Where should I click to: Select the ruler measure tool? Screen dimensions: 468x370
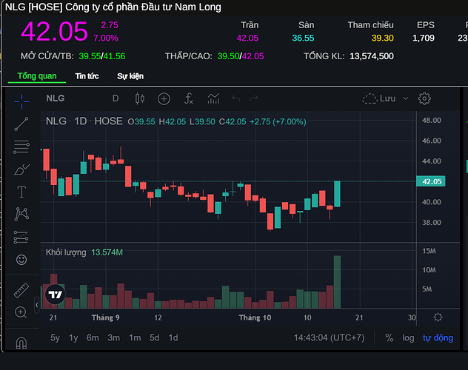(21, 291)
